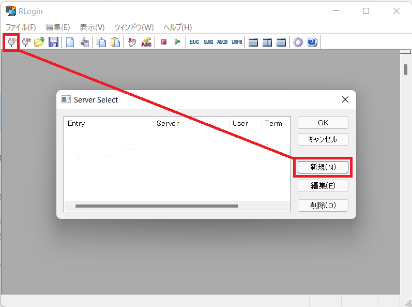Click the red stop square icon
412x307 pixels.
pyautogui.click(x=164, y=42)
